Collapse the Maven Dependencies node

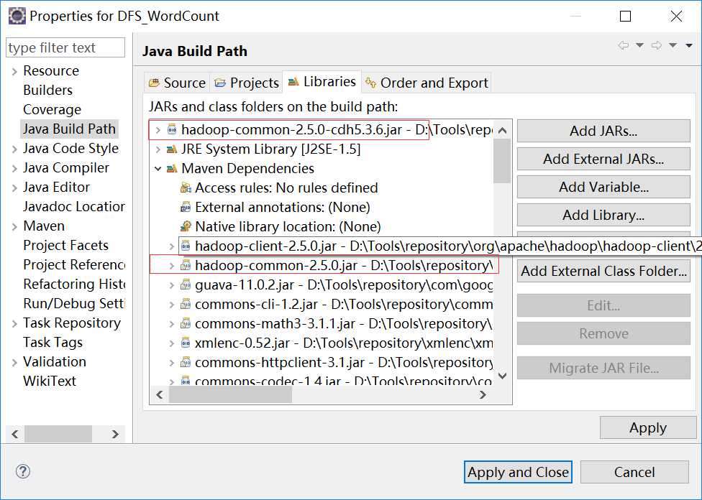tap(158, 169)
